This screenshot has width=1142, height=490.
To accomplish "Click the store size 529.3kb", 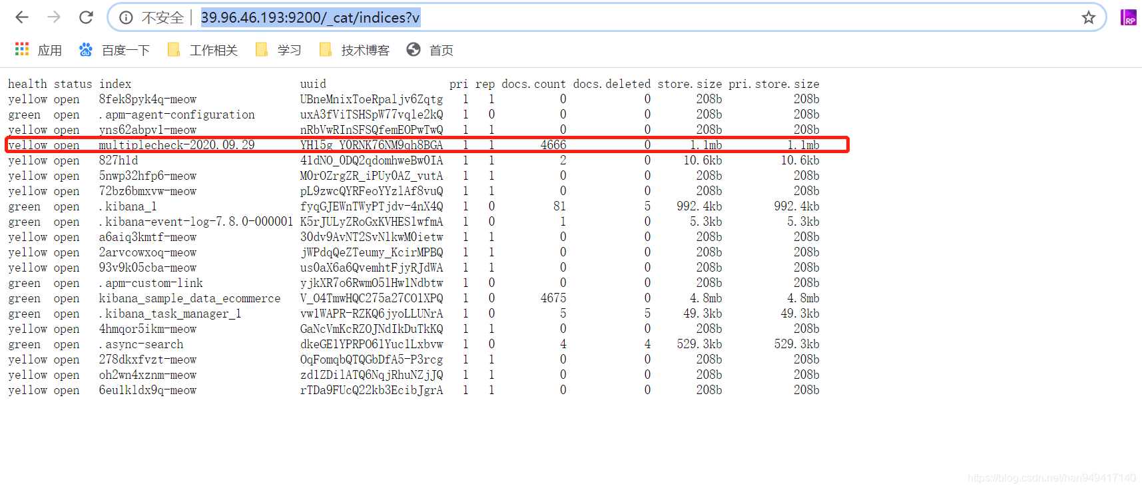I will point(699,344).
